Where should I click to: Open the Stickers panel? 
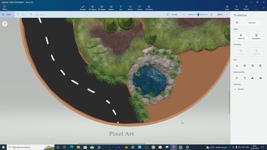(111, 7)
